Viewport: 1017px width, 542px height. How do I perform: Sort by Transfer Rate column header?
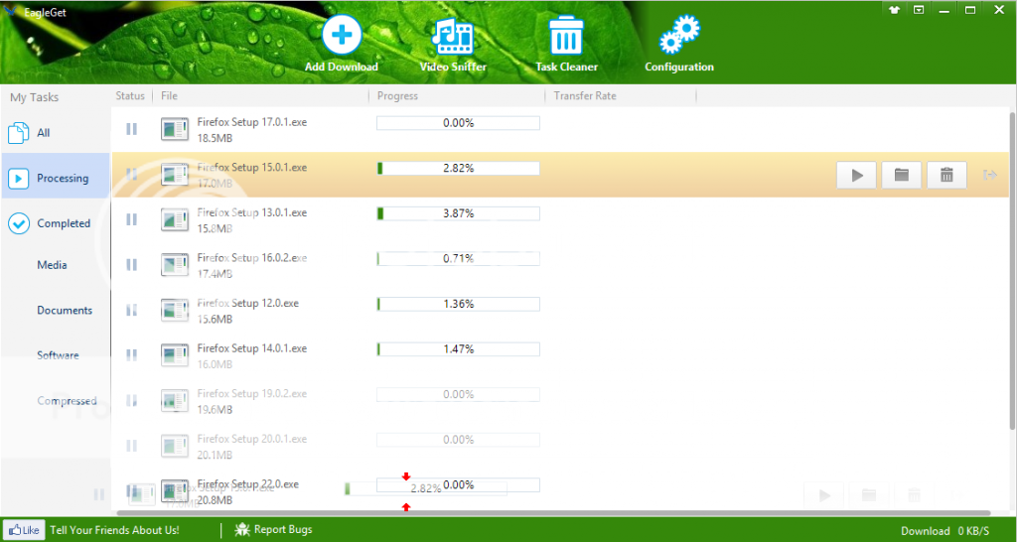pos(585,96)
